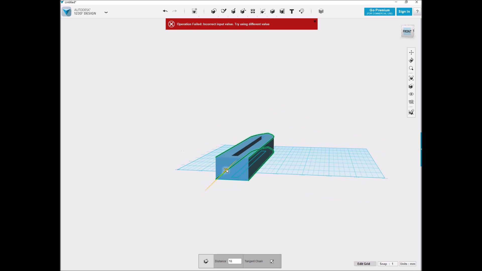
Task: Select the Measure tool icon
Action: [282, 11]
